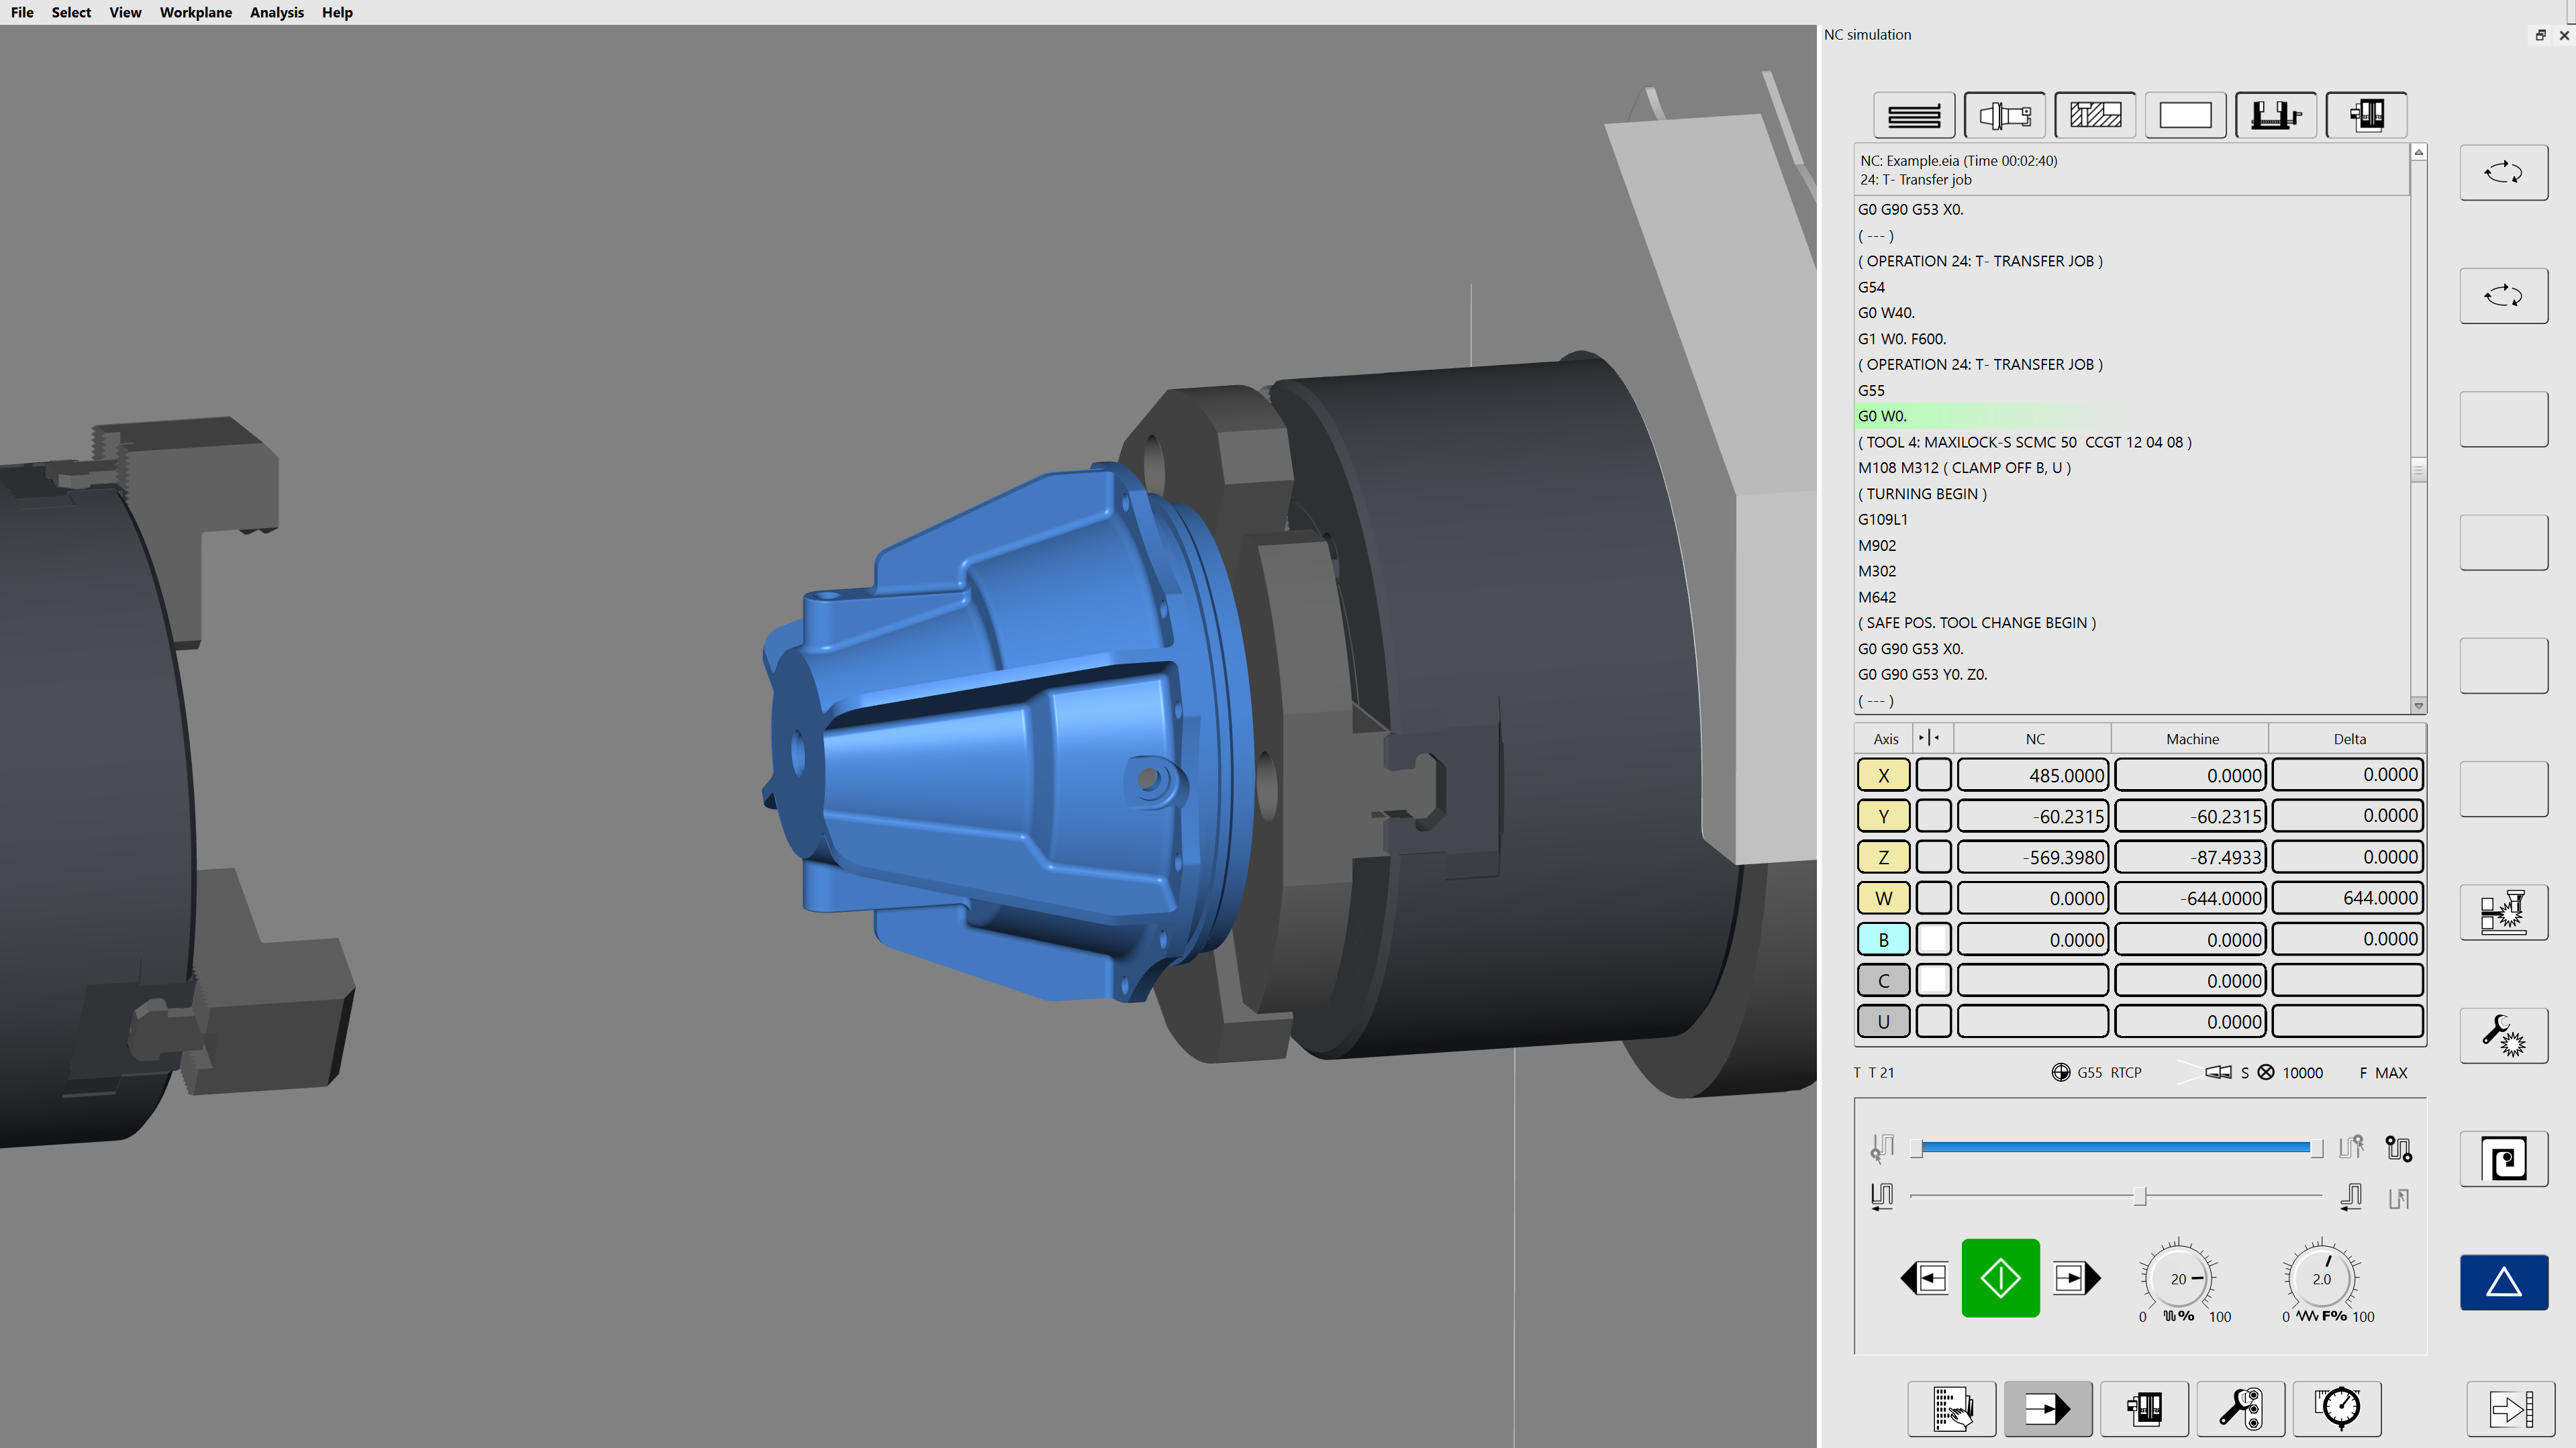Click the Y axis label button

[1883, 816]
